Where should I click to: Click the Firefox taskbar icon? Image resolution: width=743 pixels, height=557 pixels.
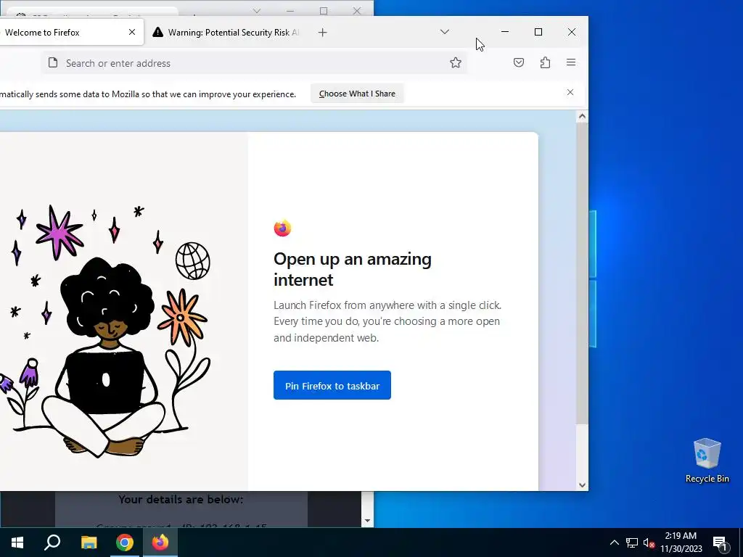coord(160,542)
